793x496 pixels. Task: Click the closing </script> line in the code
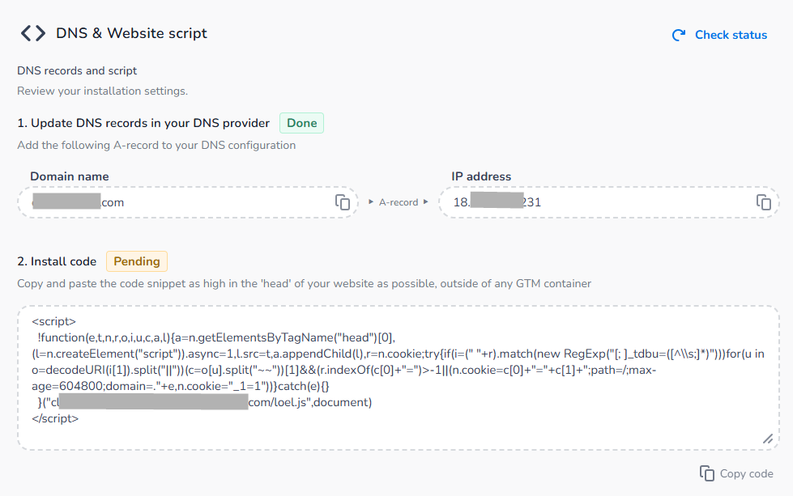coord(55,418)
